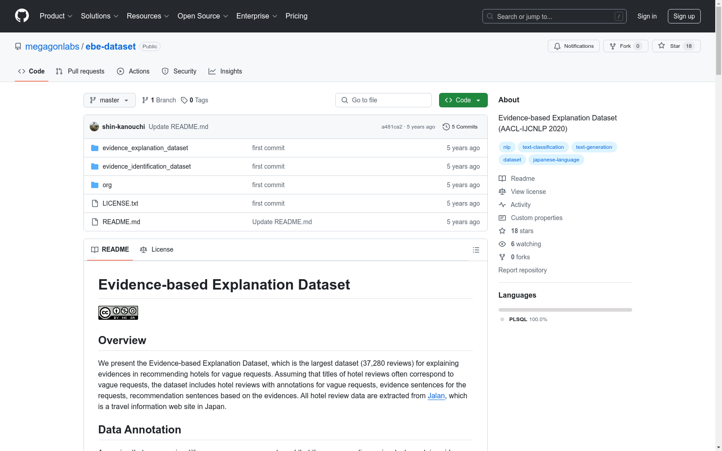722x451 pixels.
Task: Expand the Product menu
Action: point(56,16)
